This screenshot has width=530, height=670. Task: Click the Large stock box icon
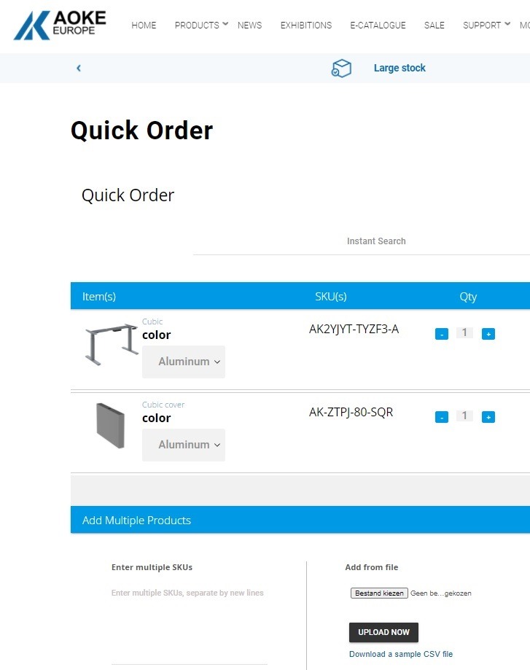pos(341,69)
